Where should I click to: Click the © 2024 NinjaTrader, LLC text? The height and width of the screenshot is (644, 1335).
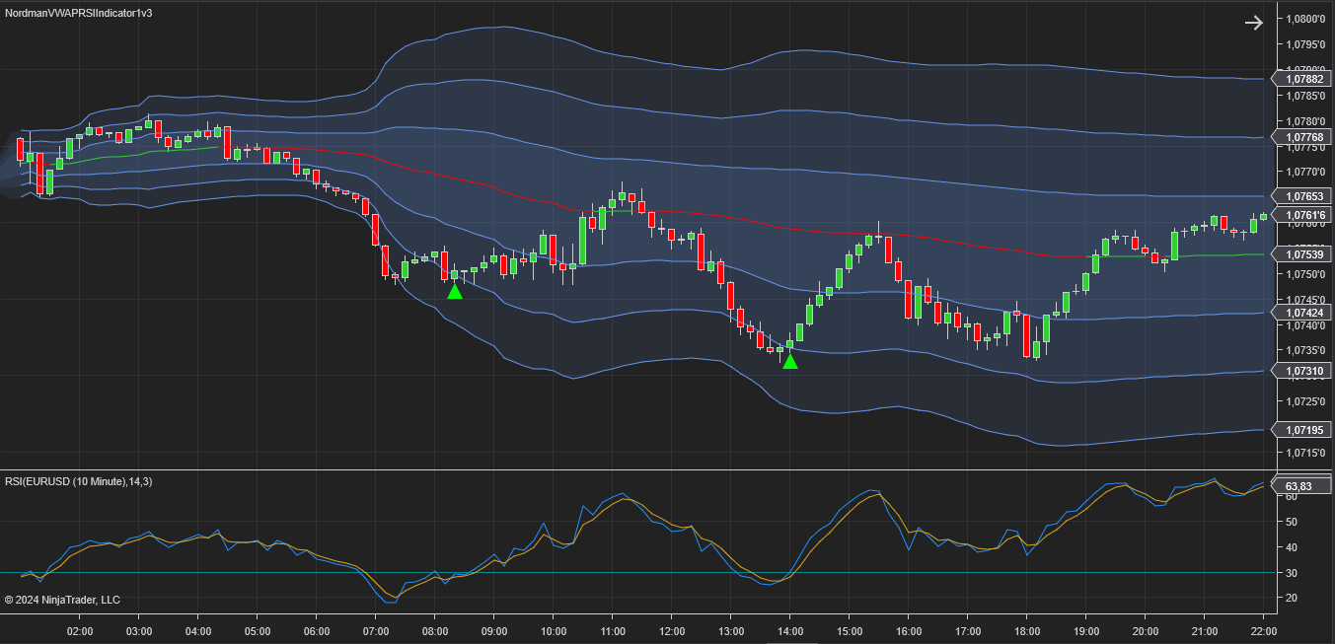(62, 600)
